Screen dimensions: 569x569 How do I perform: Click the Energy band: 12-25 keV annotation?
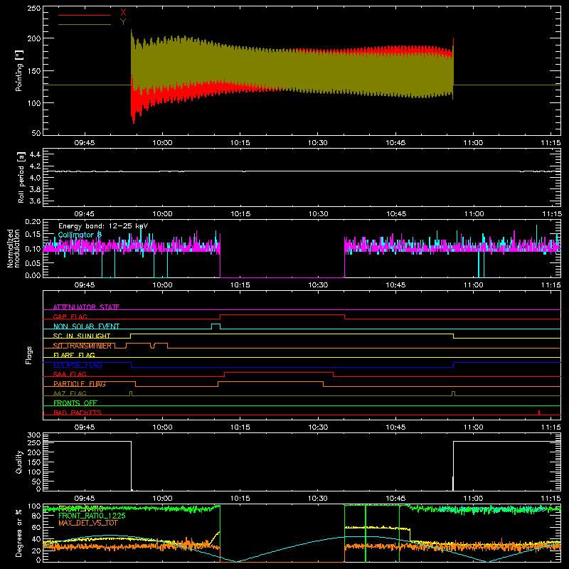point(103,226)
